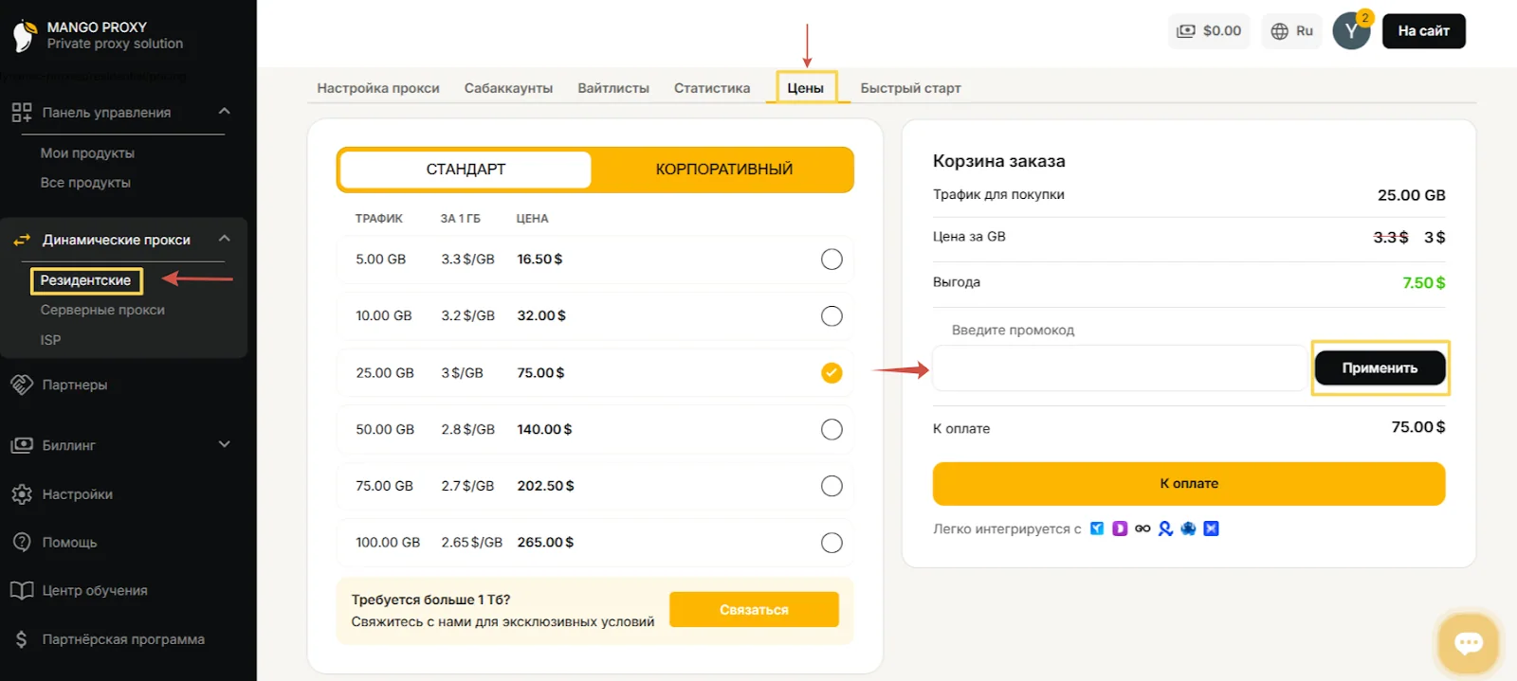Screen dimensions: 1517x681
Task: Open Партнеры via handshake icon
Action: (x=22, y=385)
